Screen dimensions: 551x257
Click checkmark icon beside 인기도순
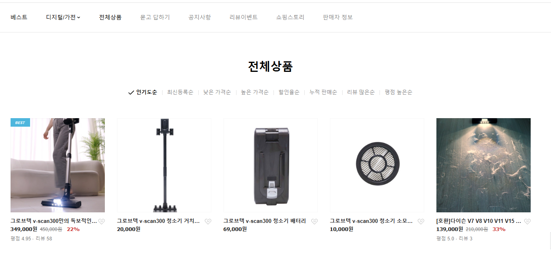coord(131,93)
